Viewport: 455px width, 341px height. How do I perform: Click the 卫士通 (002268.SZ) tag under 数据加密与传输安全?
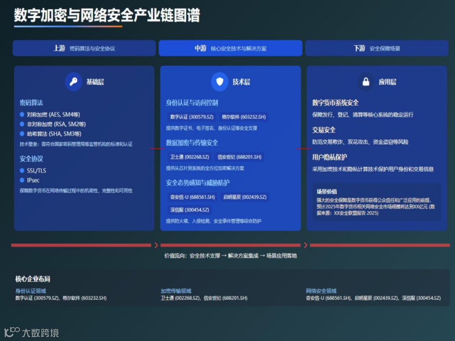(190, 157)
